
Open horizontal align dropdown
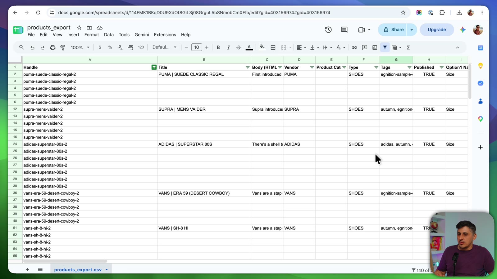(301, 47)
